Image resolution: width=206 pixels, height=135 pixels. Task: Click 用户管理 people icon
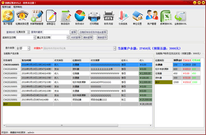(152, 15)
